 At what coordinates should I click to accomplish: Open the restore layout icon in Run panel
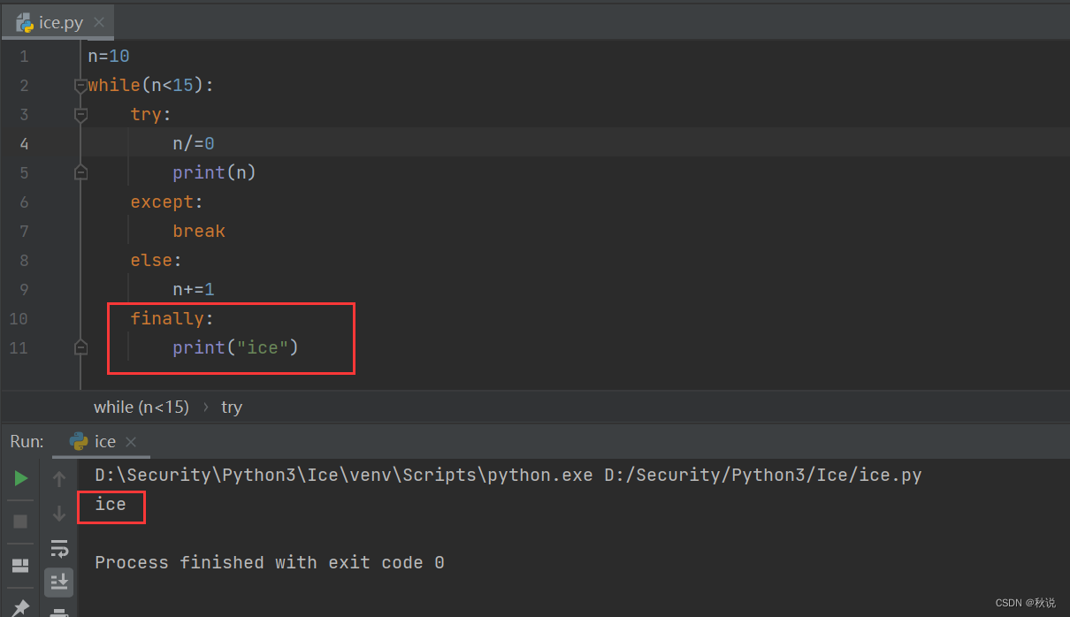[x=20, y=566]
